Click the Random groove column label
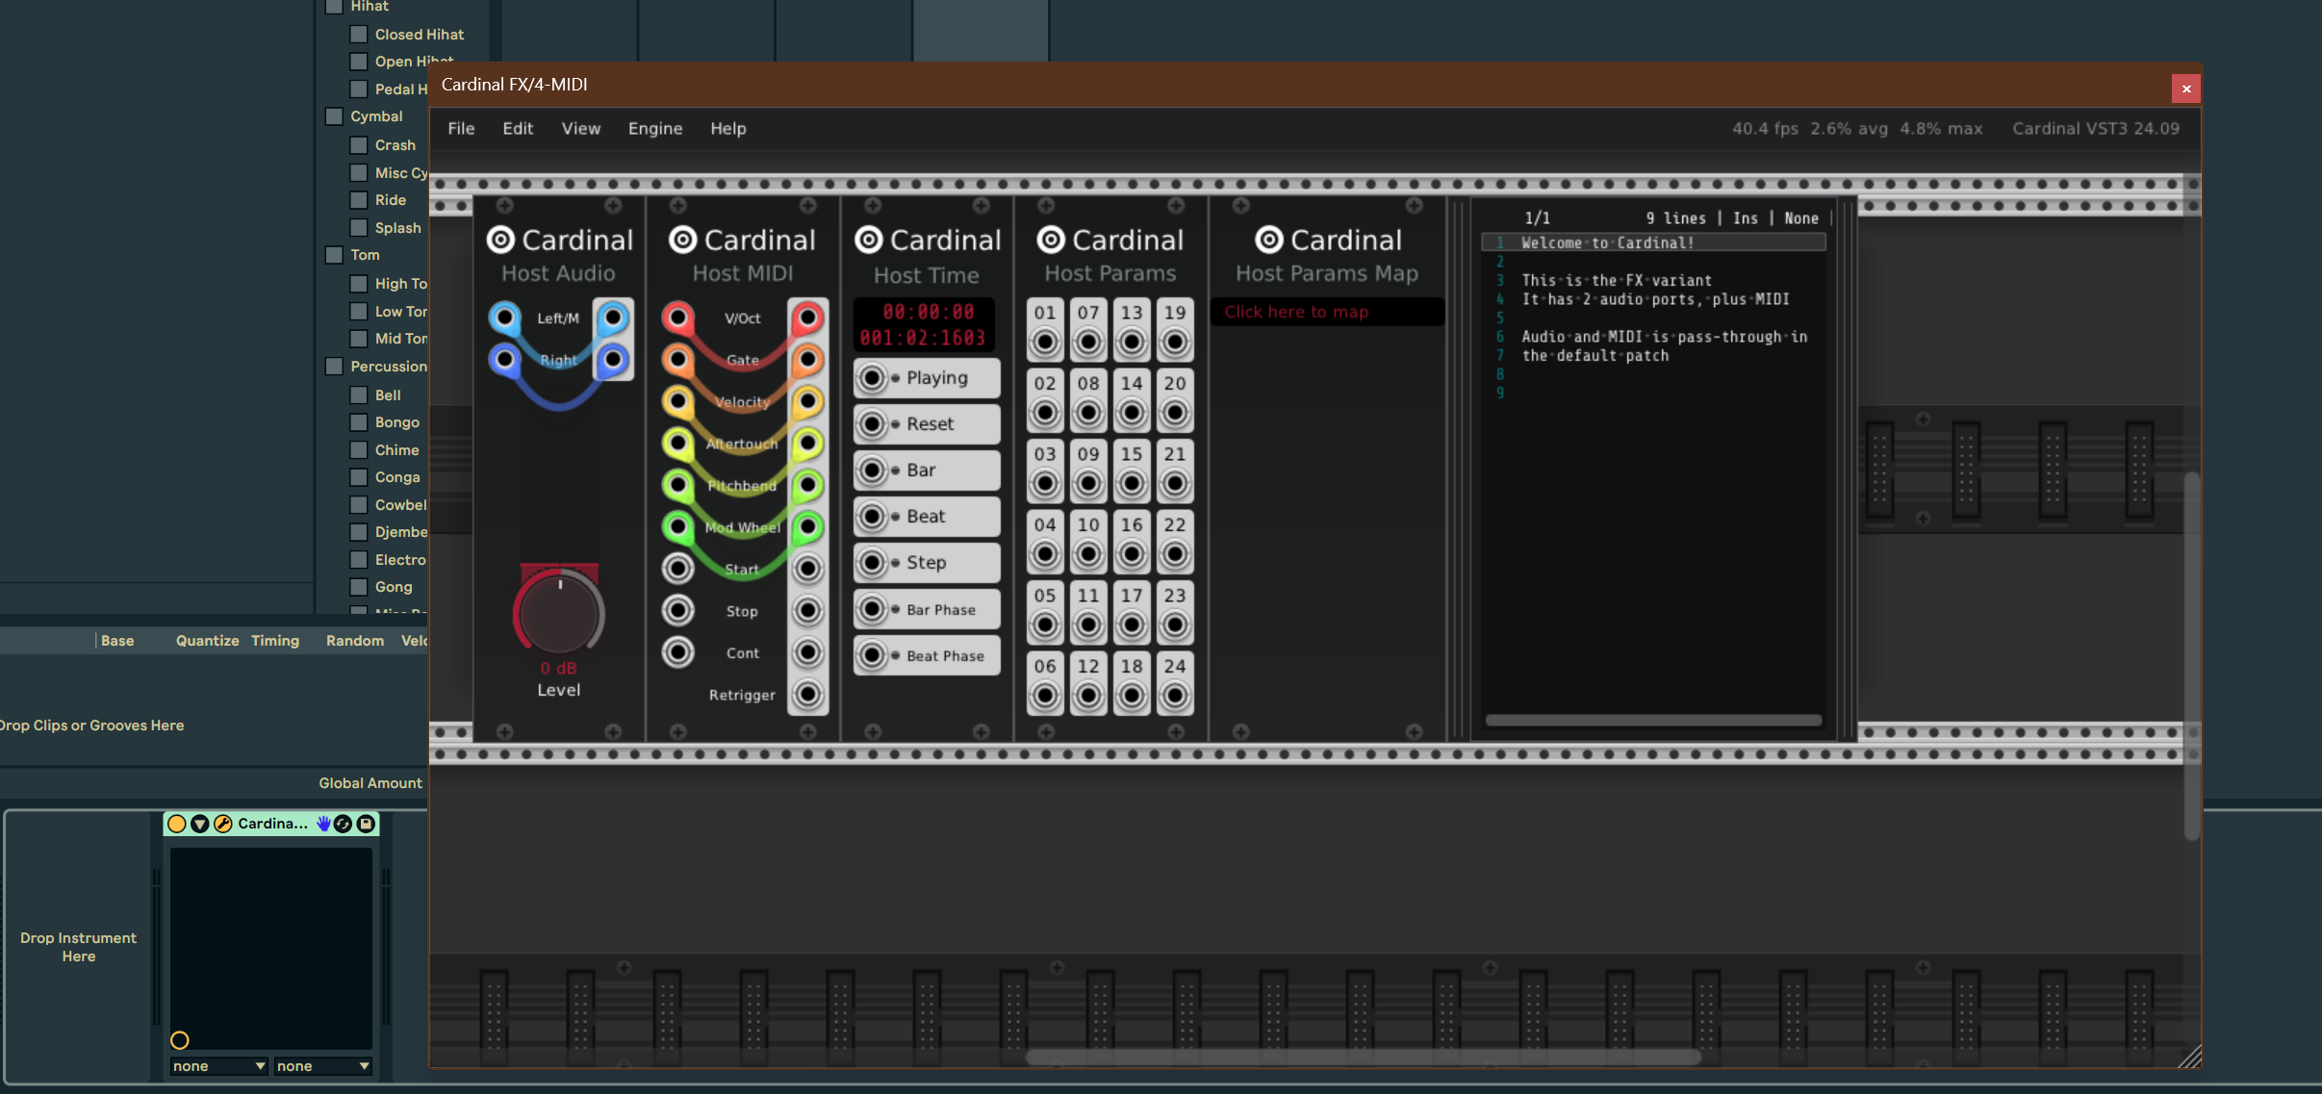Image resolution: width=2322 pixels, height=1094 pixels. [x=355, y=641]
